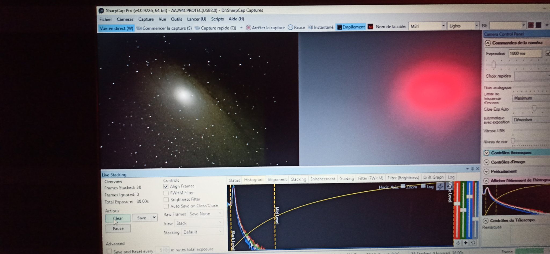Switch to the Status tab
The image size is (550, 254).
click(x=234, y=180)
